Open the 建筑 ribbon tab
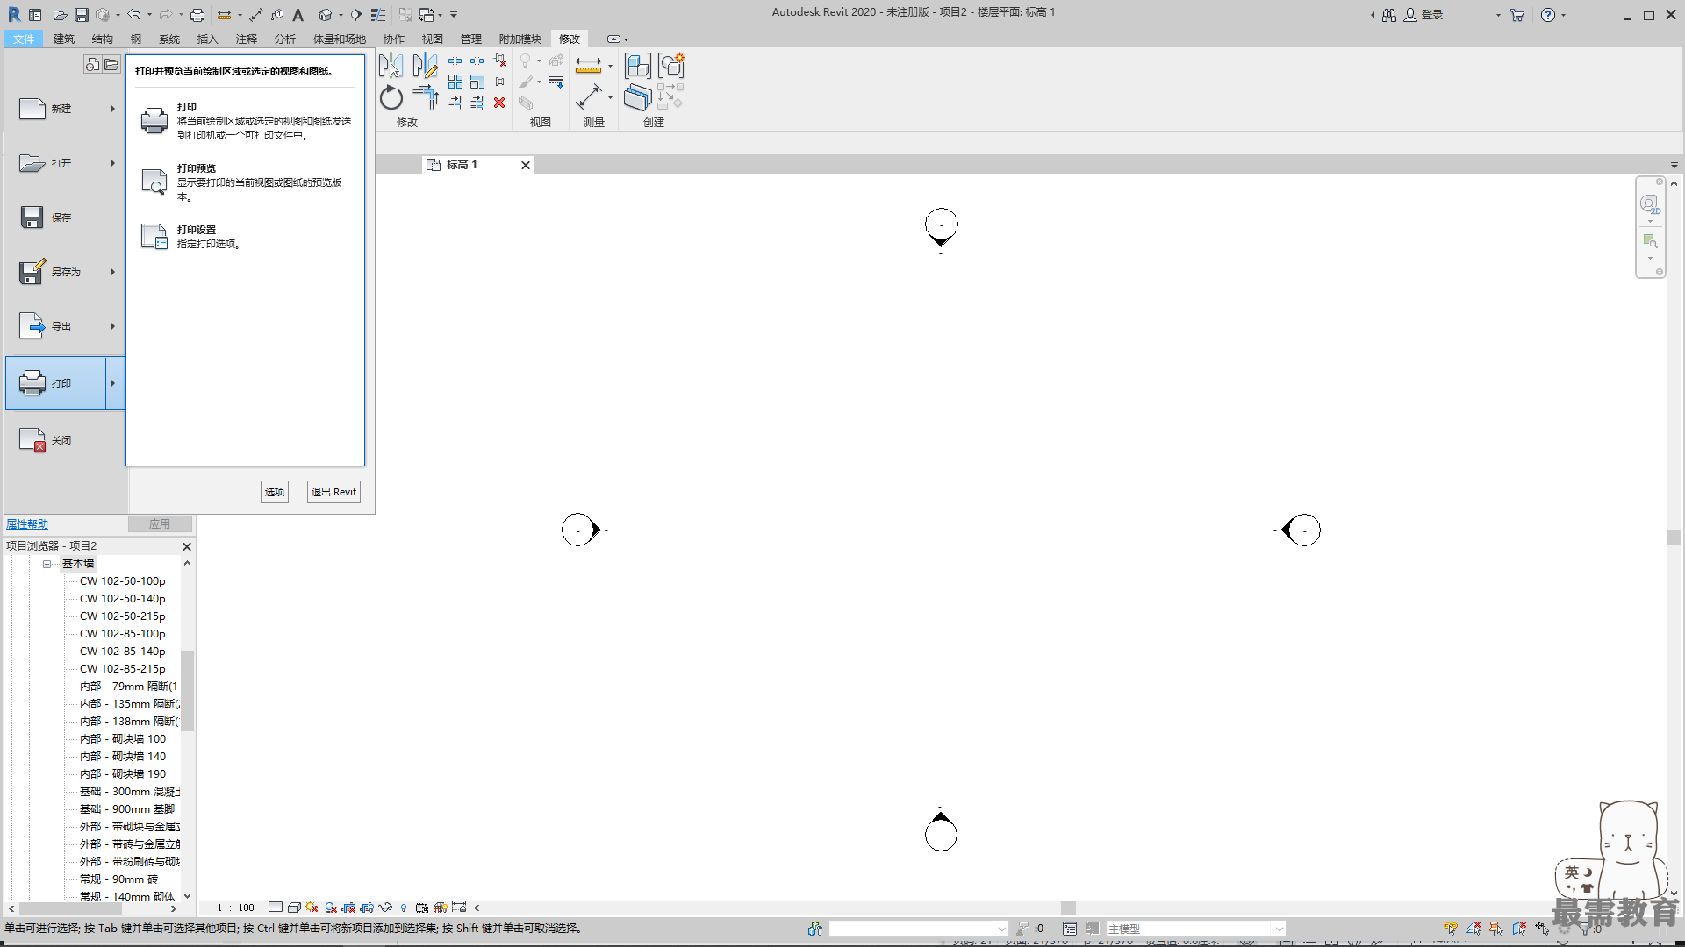The width and height of the screenshot is (1685, 947). point(64,39)
